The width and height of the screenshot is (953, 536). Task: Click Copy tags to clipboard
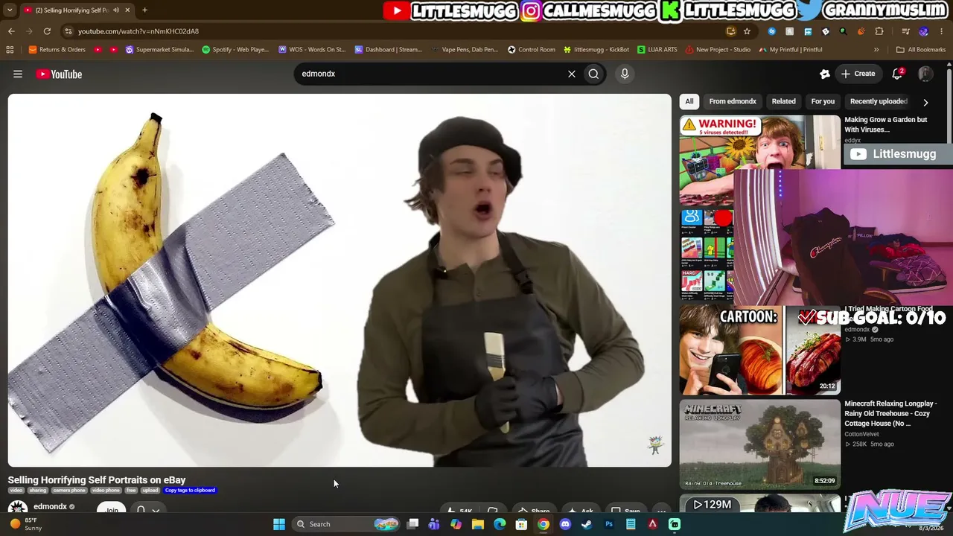pos(190,490)
